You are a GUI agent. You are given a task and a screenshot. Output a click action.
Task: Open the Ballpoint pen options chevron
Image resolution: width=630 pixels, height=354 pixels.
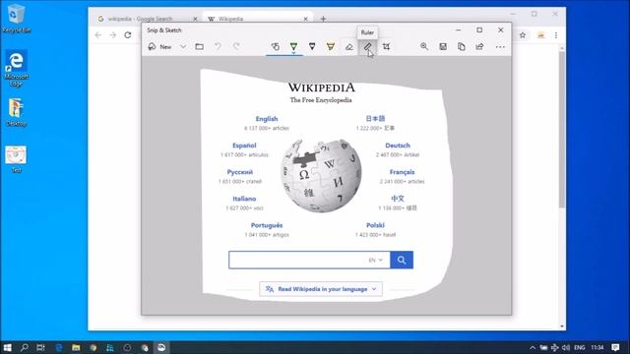[293, 53]
